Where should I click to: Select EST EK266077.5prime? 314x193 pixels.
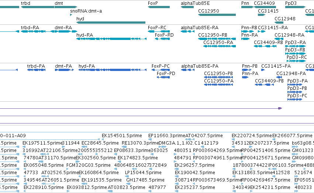pos(292,136)
